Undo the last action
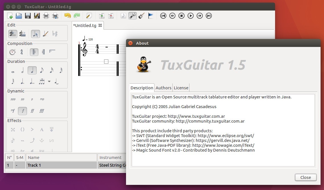The height and width of the screenshot is (190, 324). tap(67, 16)
